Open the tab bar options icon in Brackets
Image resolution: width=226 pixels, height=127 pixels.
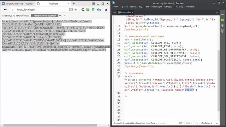click(x=217, y=13)
